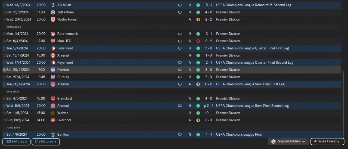Click the Tottenham club badge
348x149 pixels.
pos(53,12)
